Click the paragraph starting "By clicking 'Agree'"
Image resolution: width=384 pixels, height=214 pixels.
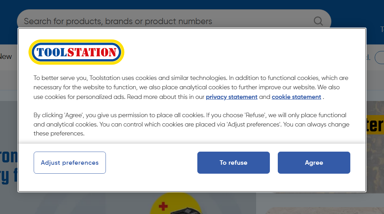pos(191,124)
